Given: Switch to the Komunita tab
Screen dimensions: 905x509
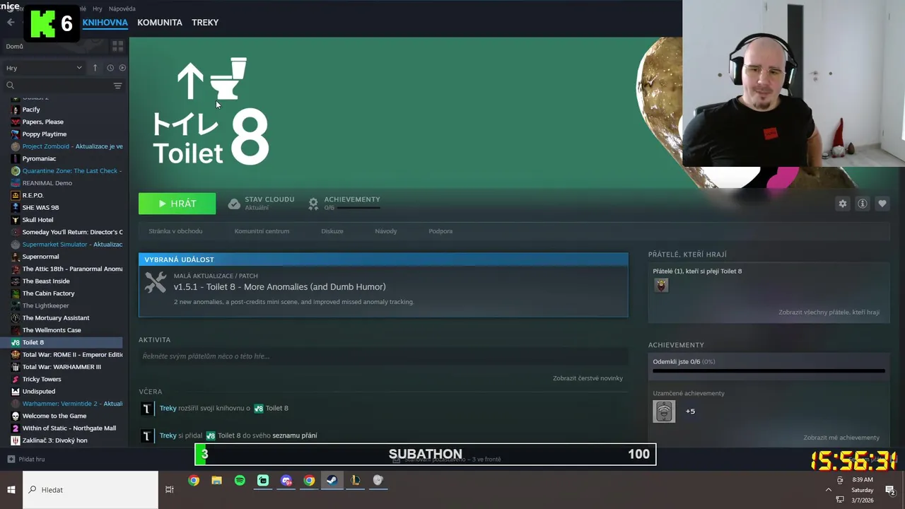Looking at the screenshot, I should [x=160, y=23].
